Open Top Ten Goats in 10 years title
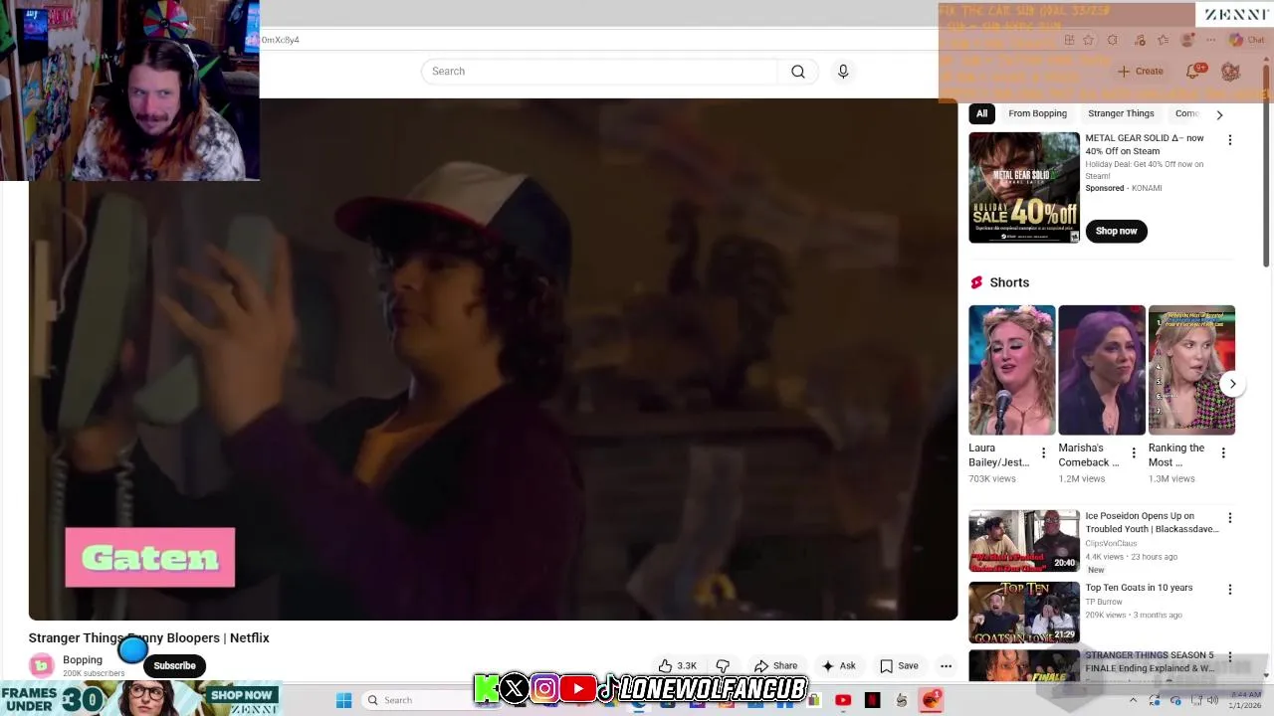The width and height of the screenshot is (1274, 716). tap(1139, 588)
